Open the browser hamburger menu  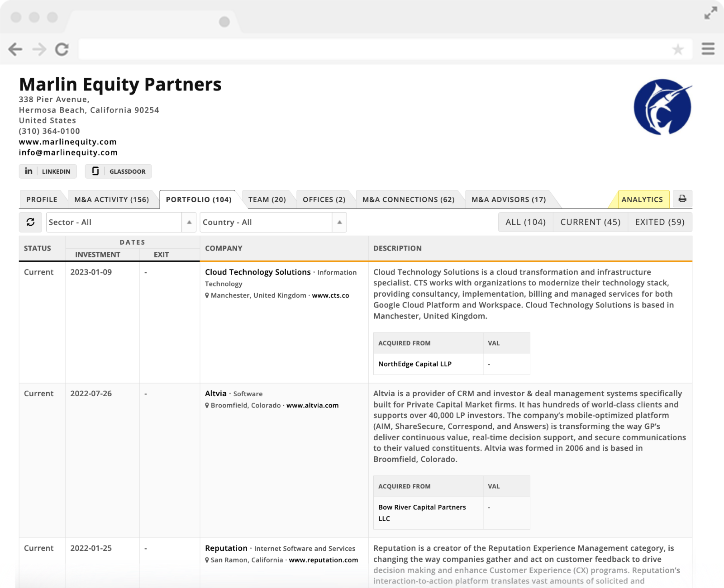(x=707, y=49)
